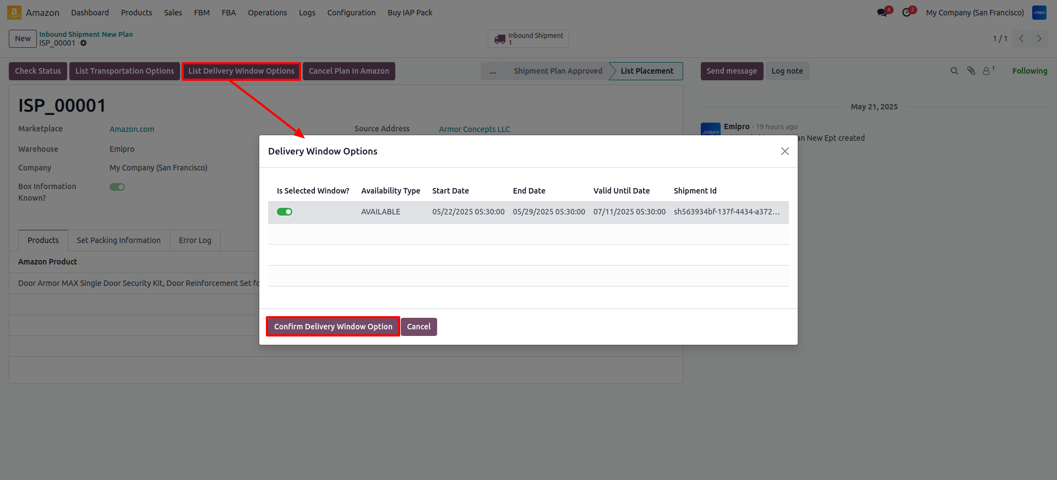The image size is (1057, 480).
Task: Go to next record arrow
Action: pos(1039,38)
